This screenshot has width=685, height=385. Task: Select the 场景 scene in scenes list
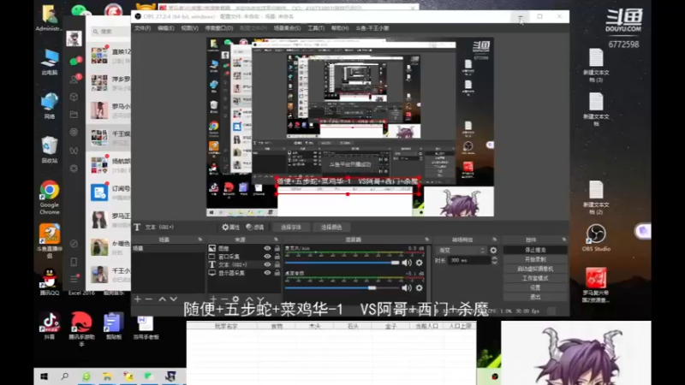[168, 248]
